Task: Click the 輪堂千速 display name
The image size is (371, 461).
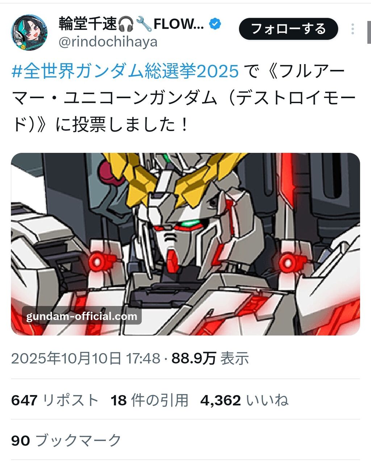Action: [x=88, y=24]
